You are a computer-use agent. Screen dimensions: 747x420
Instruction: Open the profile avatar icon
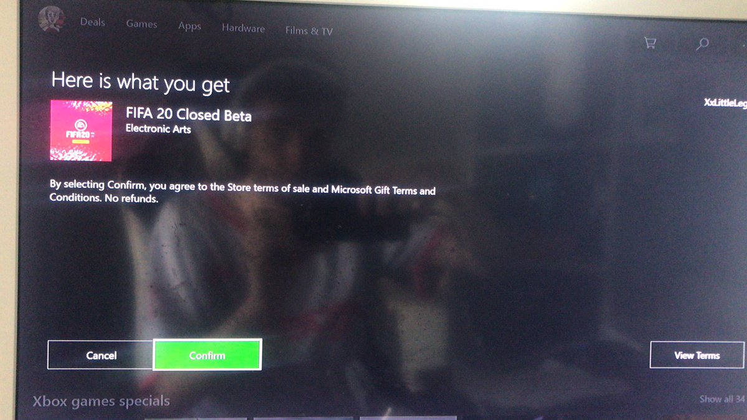pyautogui.click(x=51, y=19)
